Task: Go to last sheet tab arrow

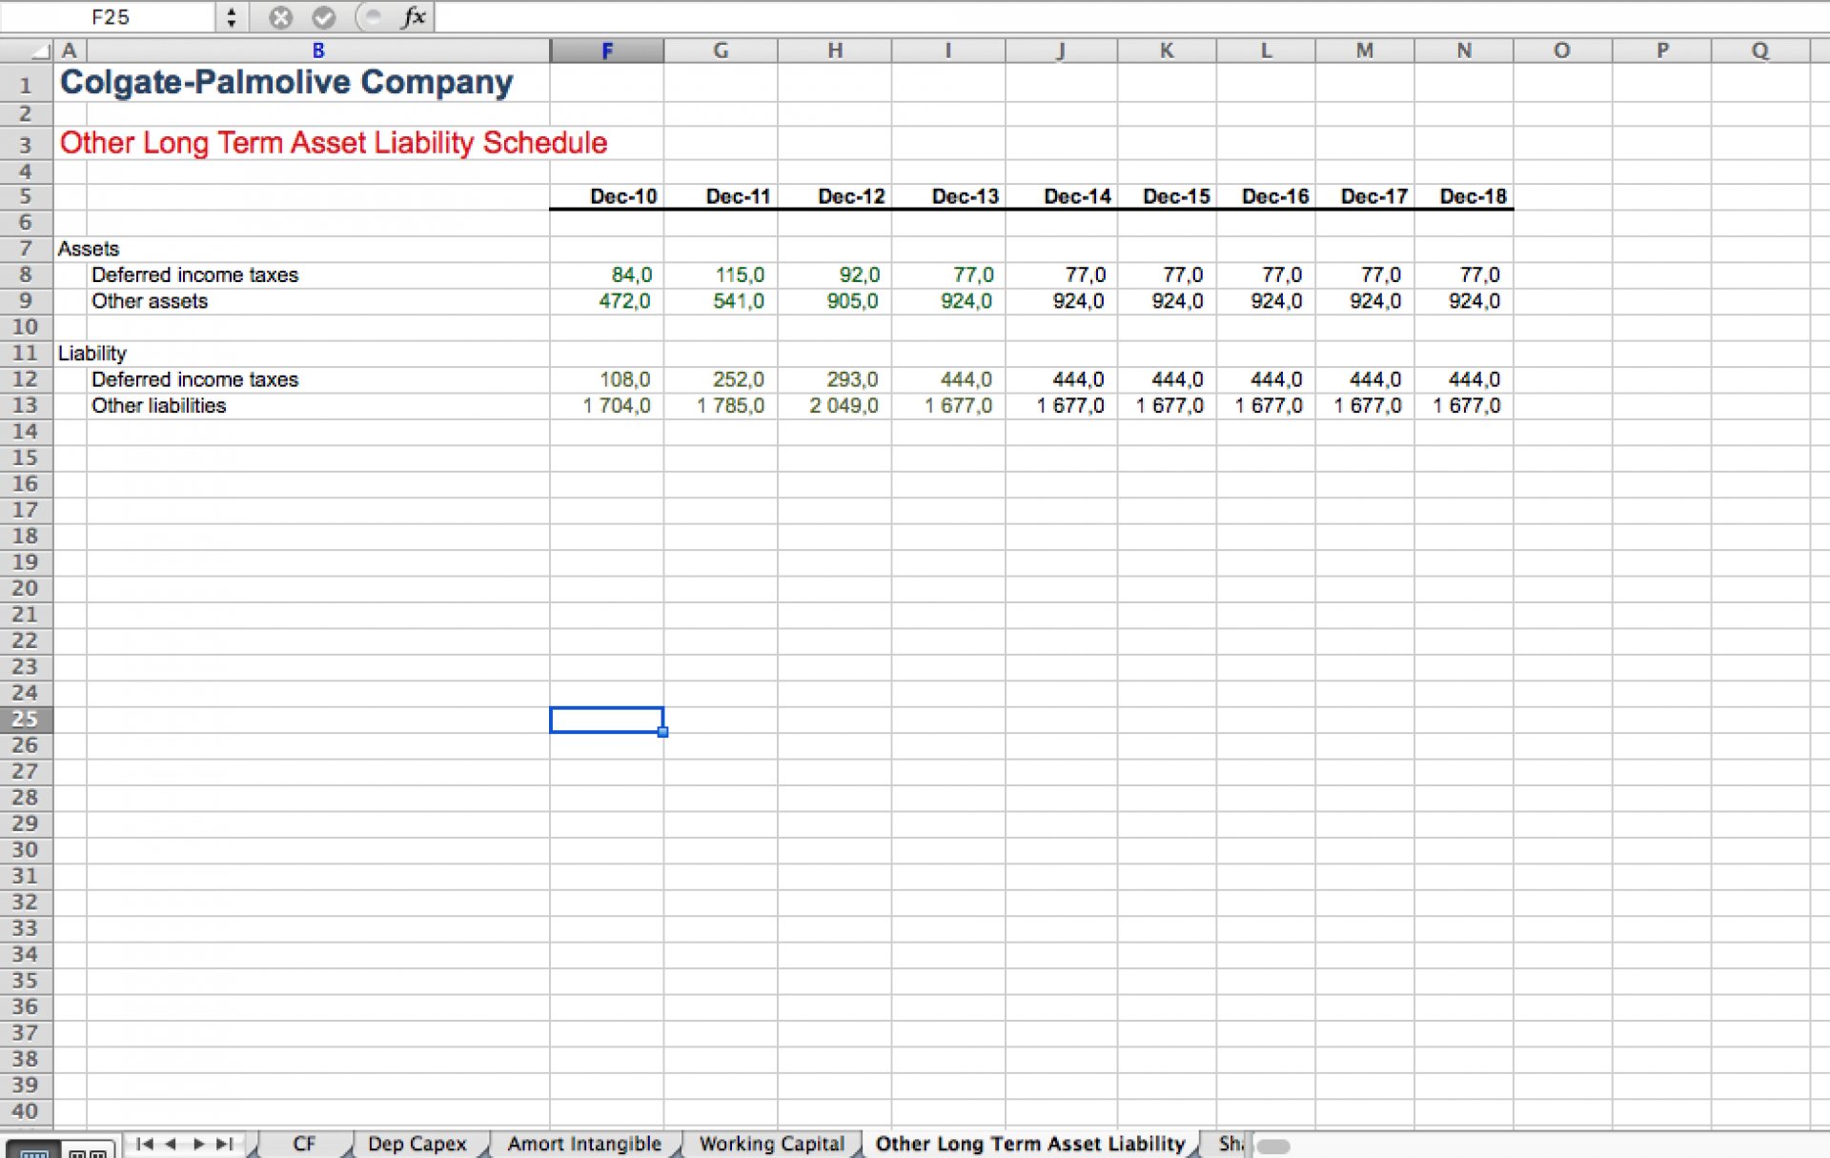Action: 225,1144
